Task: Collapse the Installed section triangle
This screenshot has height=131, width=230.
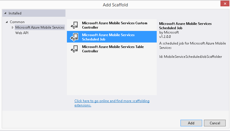Action: point(5,13)
